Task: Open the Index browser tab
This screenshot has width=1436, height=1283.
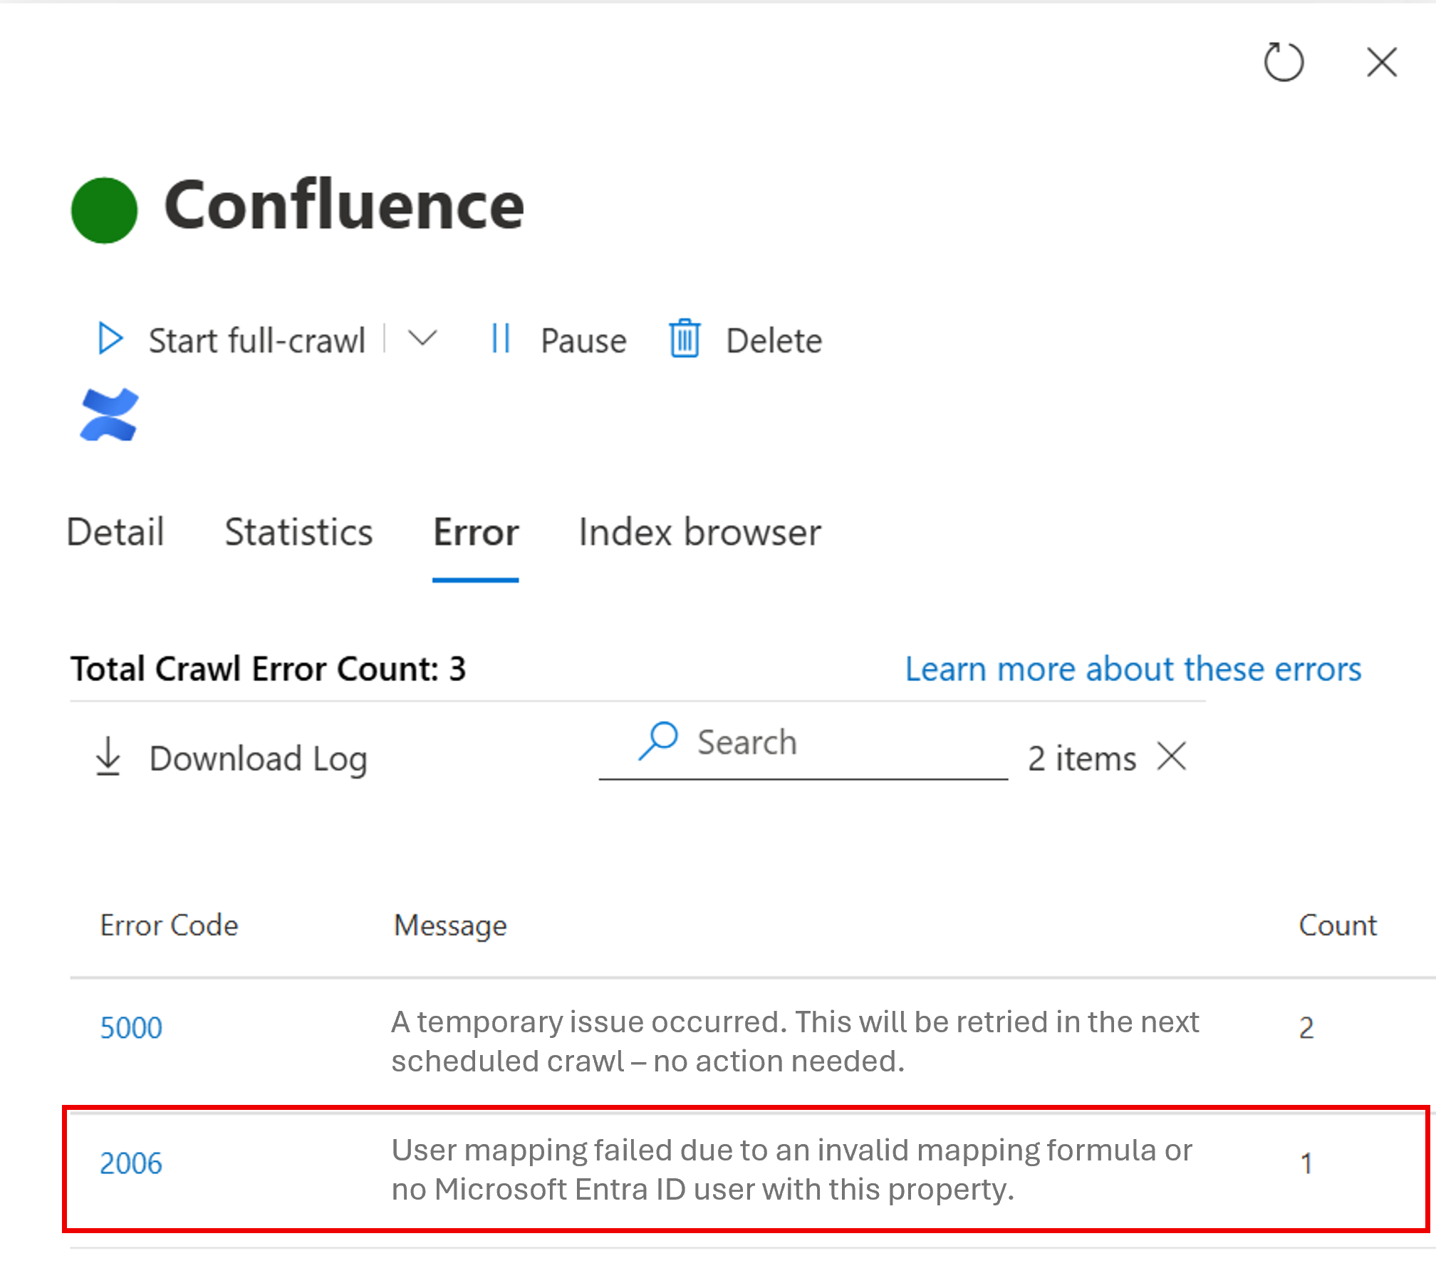Action: point(699,532)
